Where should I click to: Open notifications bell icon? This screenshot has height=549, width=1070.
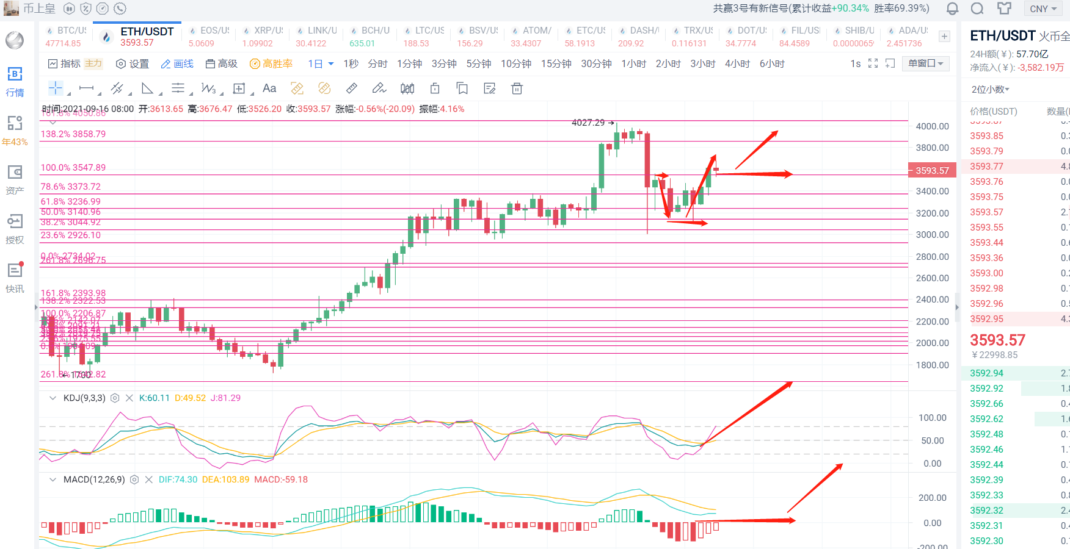[x=952, y=9]
